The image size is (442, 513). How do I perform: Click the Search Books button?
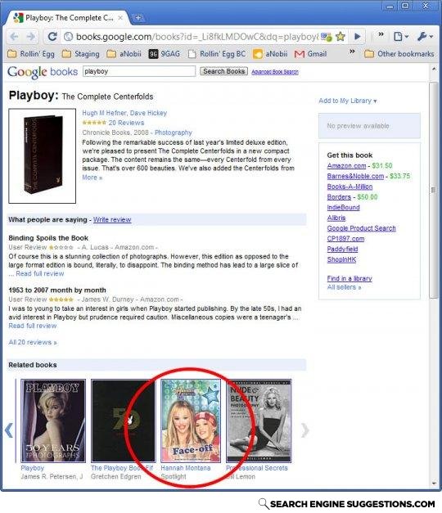[x=223, y=71]
